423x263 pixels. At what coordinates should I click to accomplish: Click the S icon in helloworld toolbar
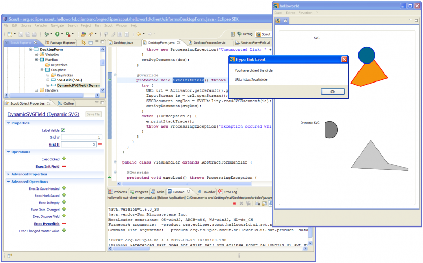278,21
